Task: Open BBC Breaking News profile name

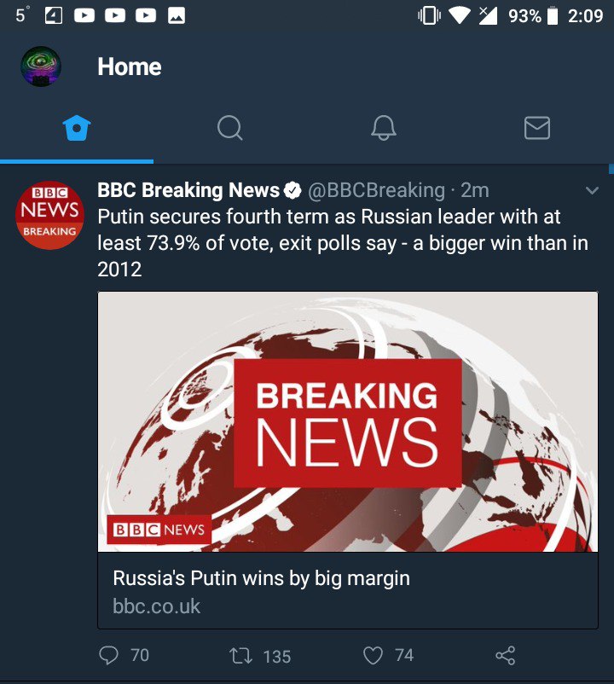Action: [x=188, y=190]
